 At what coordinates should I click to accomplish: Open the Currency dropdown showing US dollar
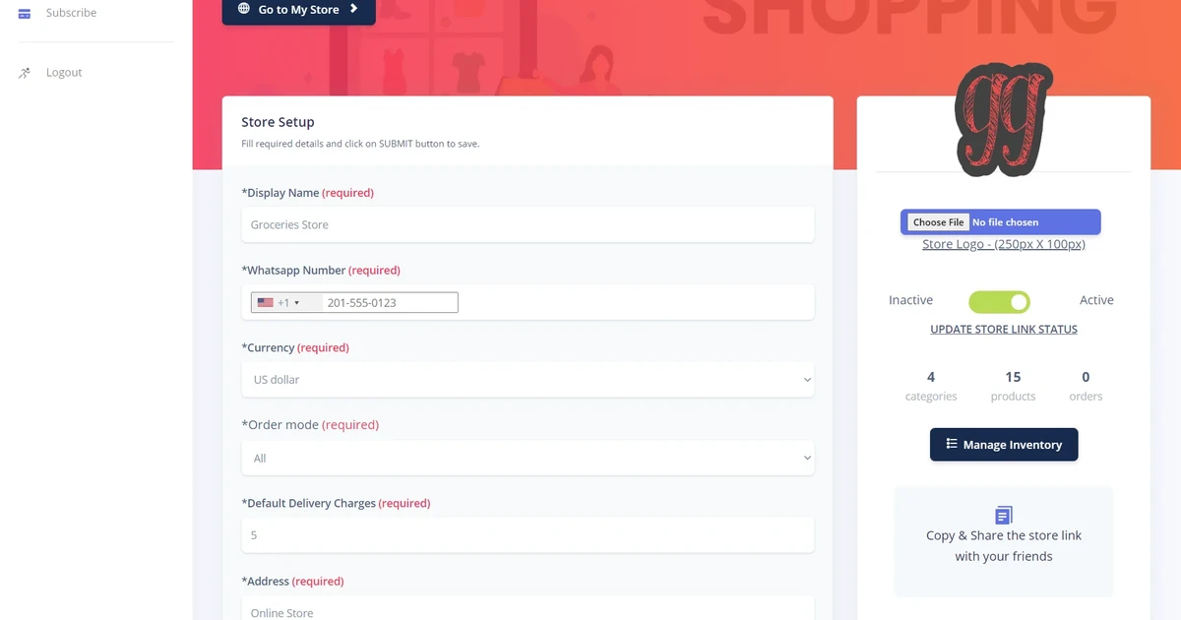tap(528, 379)
